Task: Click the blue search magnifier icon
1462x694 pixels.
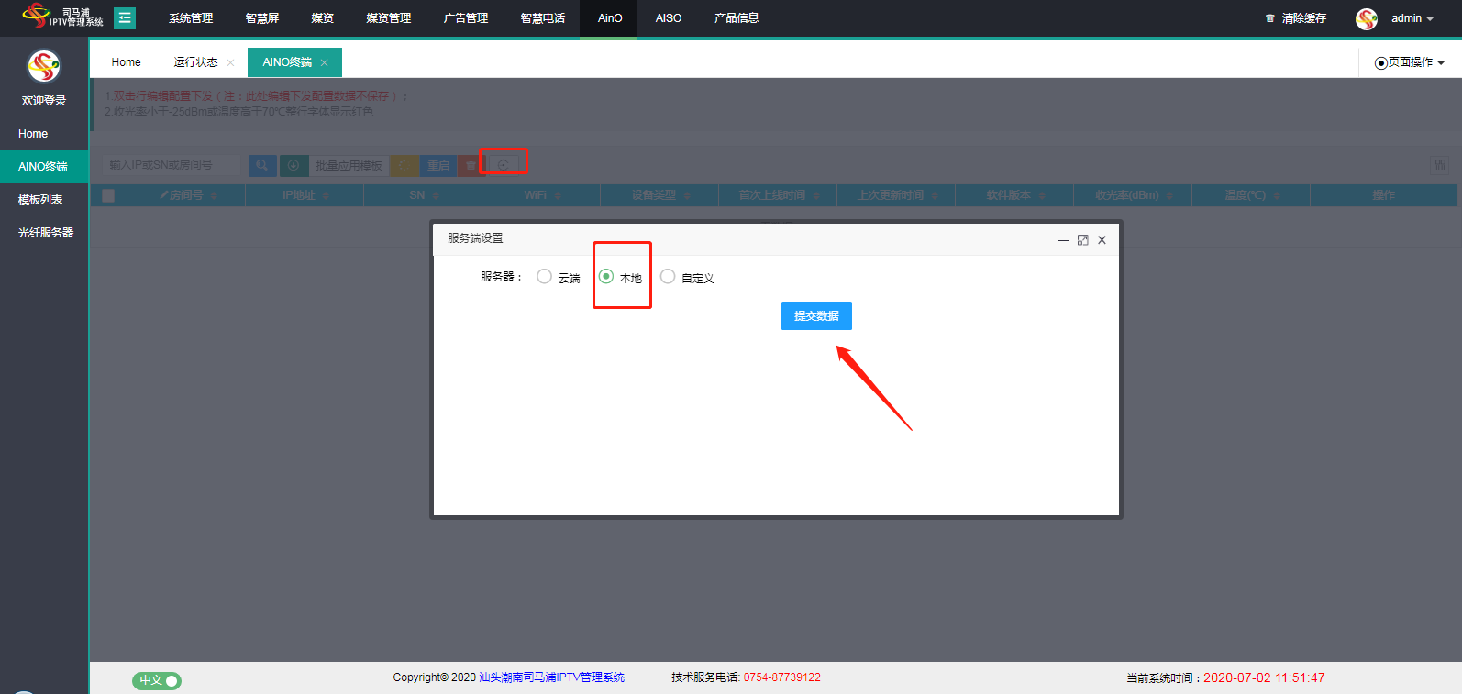Action: pos(262,165)
